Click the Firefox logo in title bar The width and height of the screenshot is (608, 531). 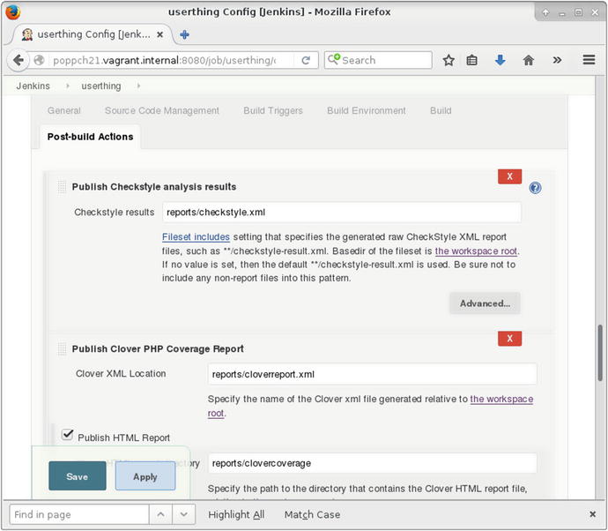click(x=13, y=12)
